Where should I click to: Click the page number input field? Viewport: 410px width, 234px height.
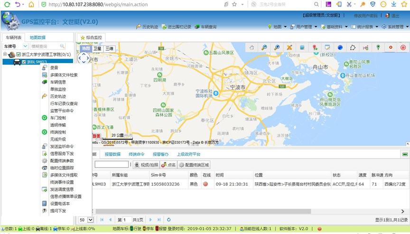click(124, 220)
